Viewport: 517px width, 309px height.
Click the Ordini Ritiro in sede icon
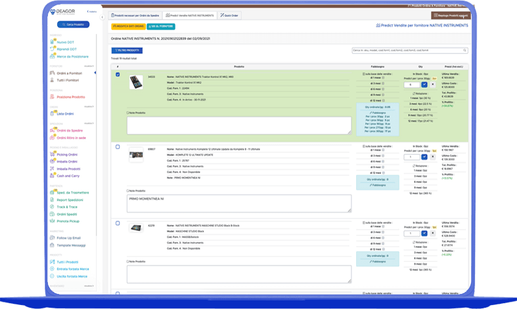(x=52, y=137)
